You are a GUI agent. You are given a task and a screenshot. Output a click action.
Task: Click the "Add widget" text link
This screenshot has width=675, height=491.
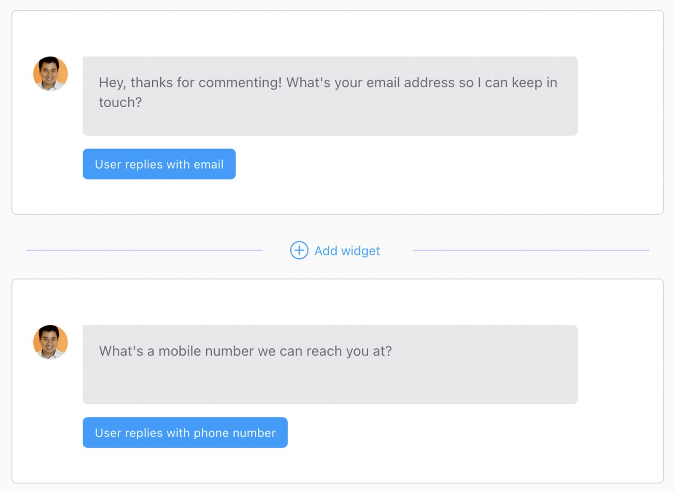347,251
